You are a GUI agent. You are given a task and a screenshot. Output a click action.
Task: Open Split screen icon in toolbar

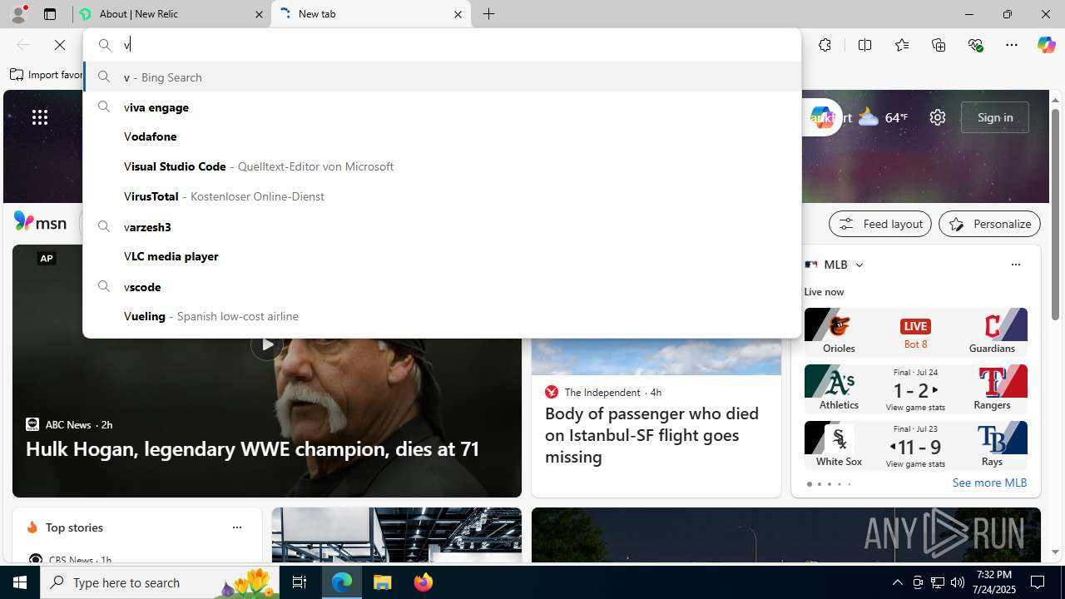[x=864, y=45]
